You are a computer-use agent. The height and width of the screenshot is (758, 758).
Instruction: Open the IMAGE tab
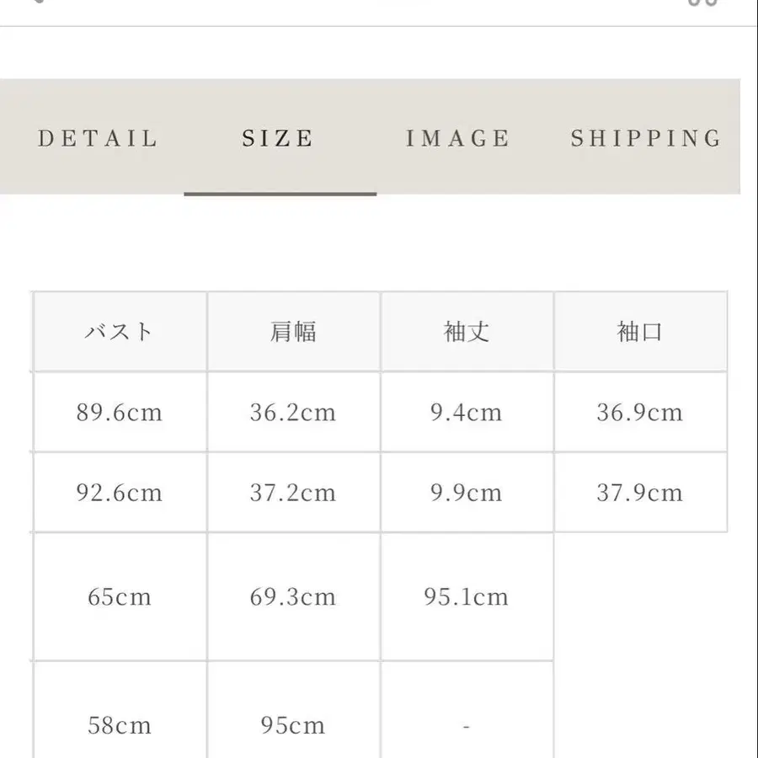point(458,138)
